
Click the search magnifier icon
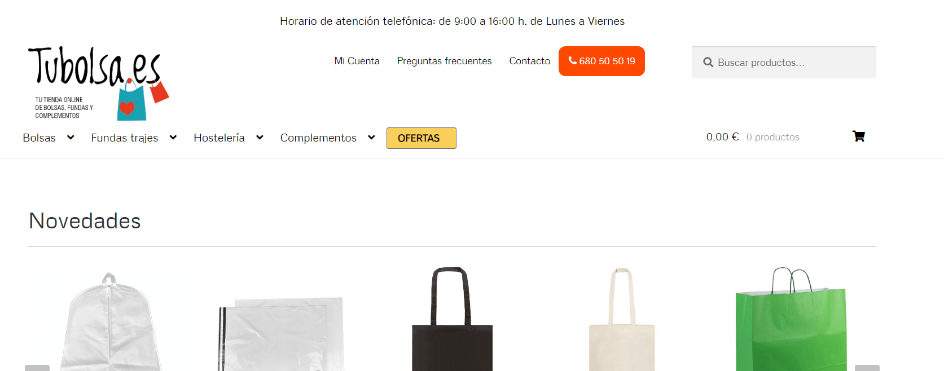[x=708, y=63]
